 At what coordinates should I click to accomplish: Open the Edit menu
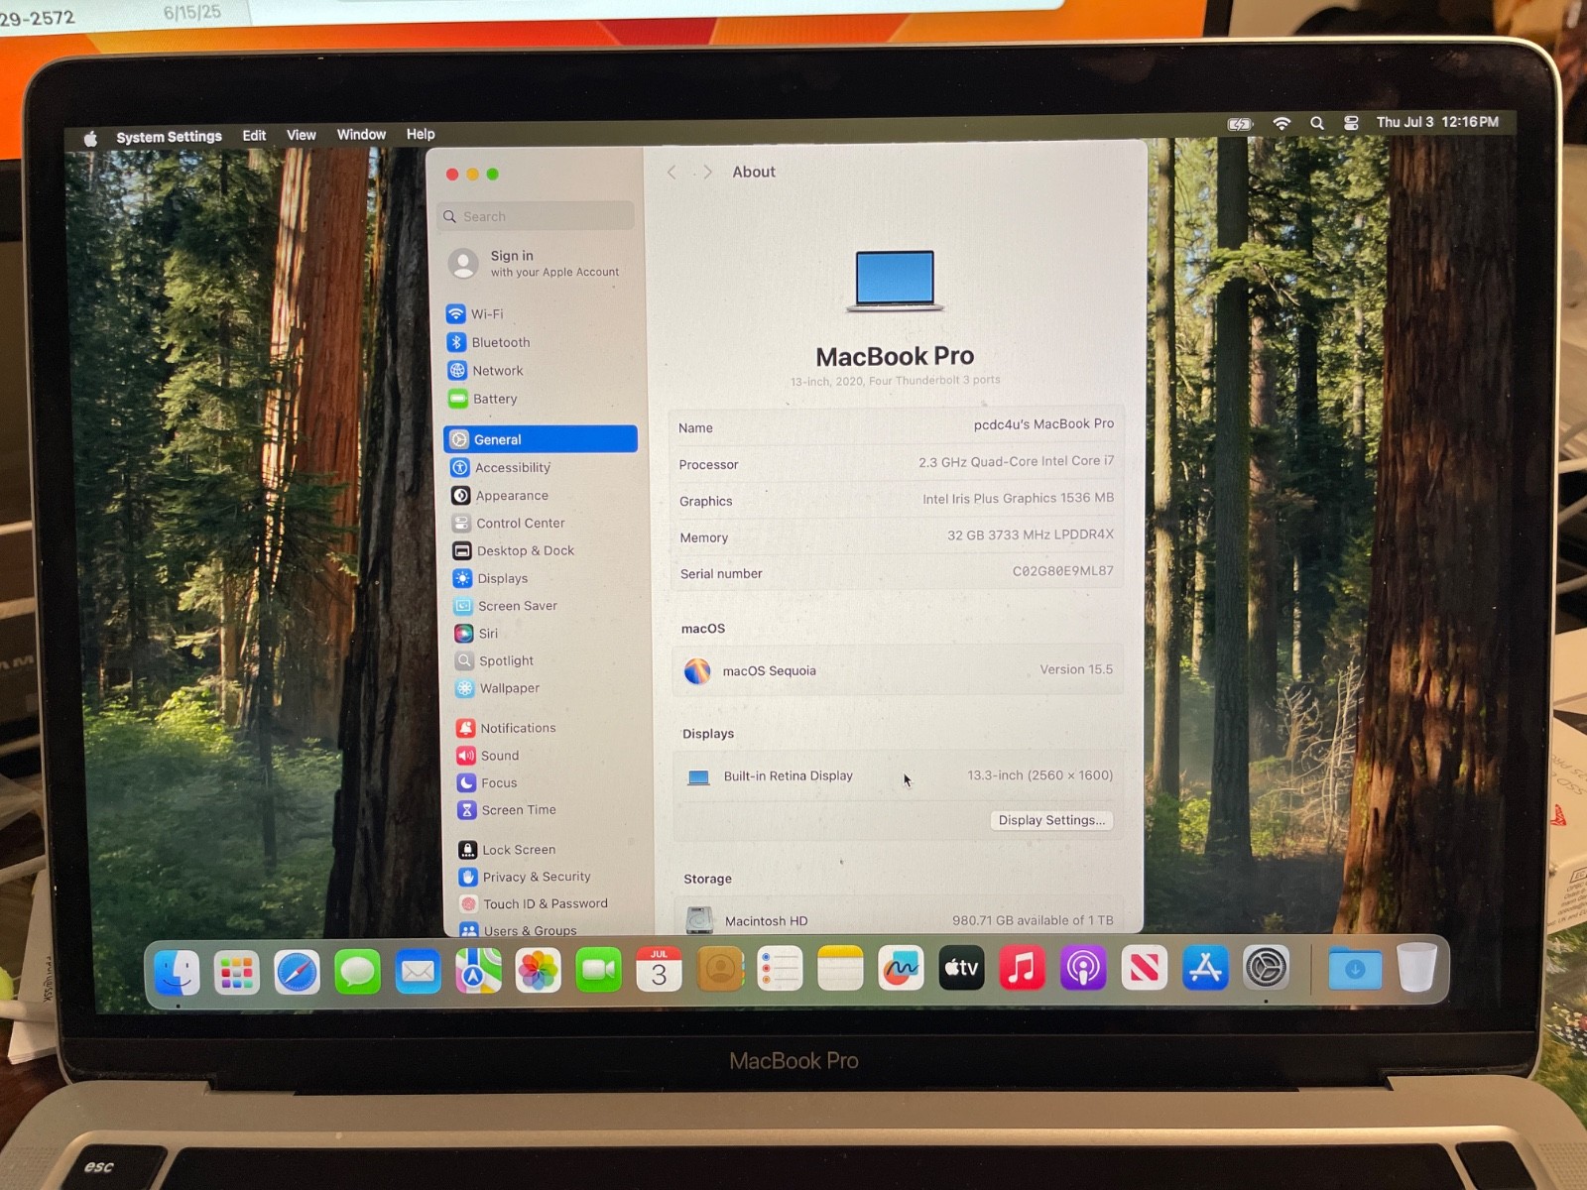(254, 136)
